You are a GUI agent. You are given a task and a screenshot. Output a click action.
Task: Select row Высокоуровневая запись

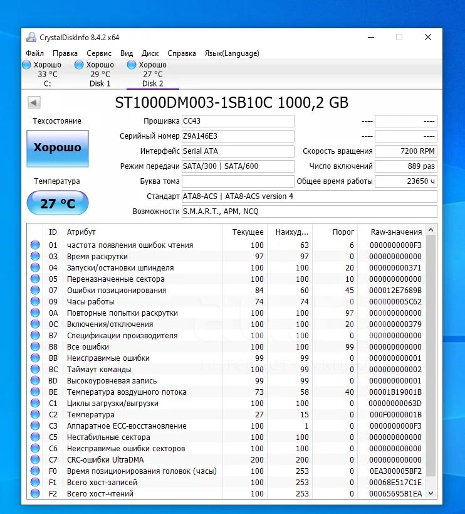pyautogui.click(x=226, y=380)
